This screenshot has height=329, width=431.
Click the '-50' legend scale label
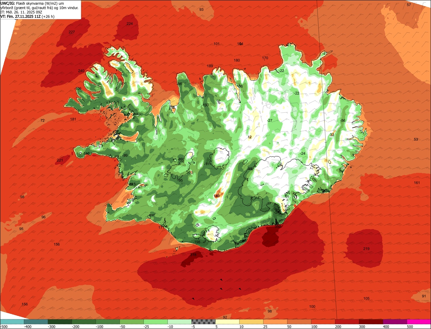123,327
